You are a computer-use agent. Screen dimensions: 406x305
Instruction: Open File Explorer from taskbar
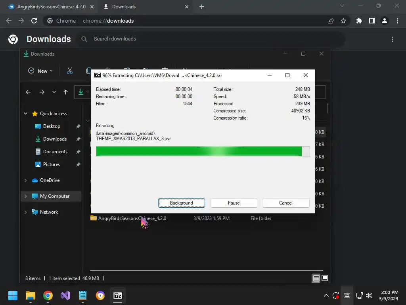(31, 295)
